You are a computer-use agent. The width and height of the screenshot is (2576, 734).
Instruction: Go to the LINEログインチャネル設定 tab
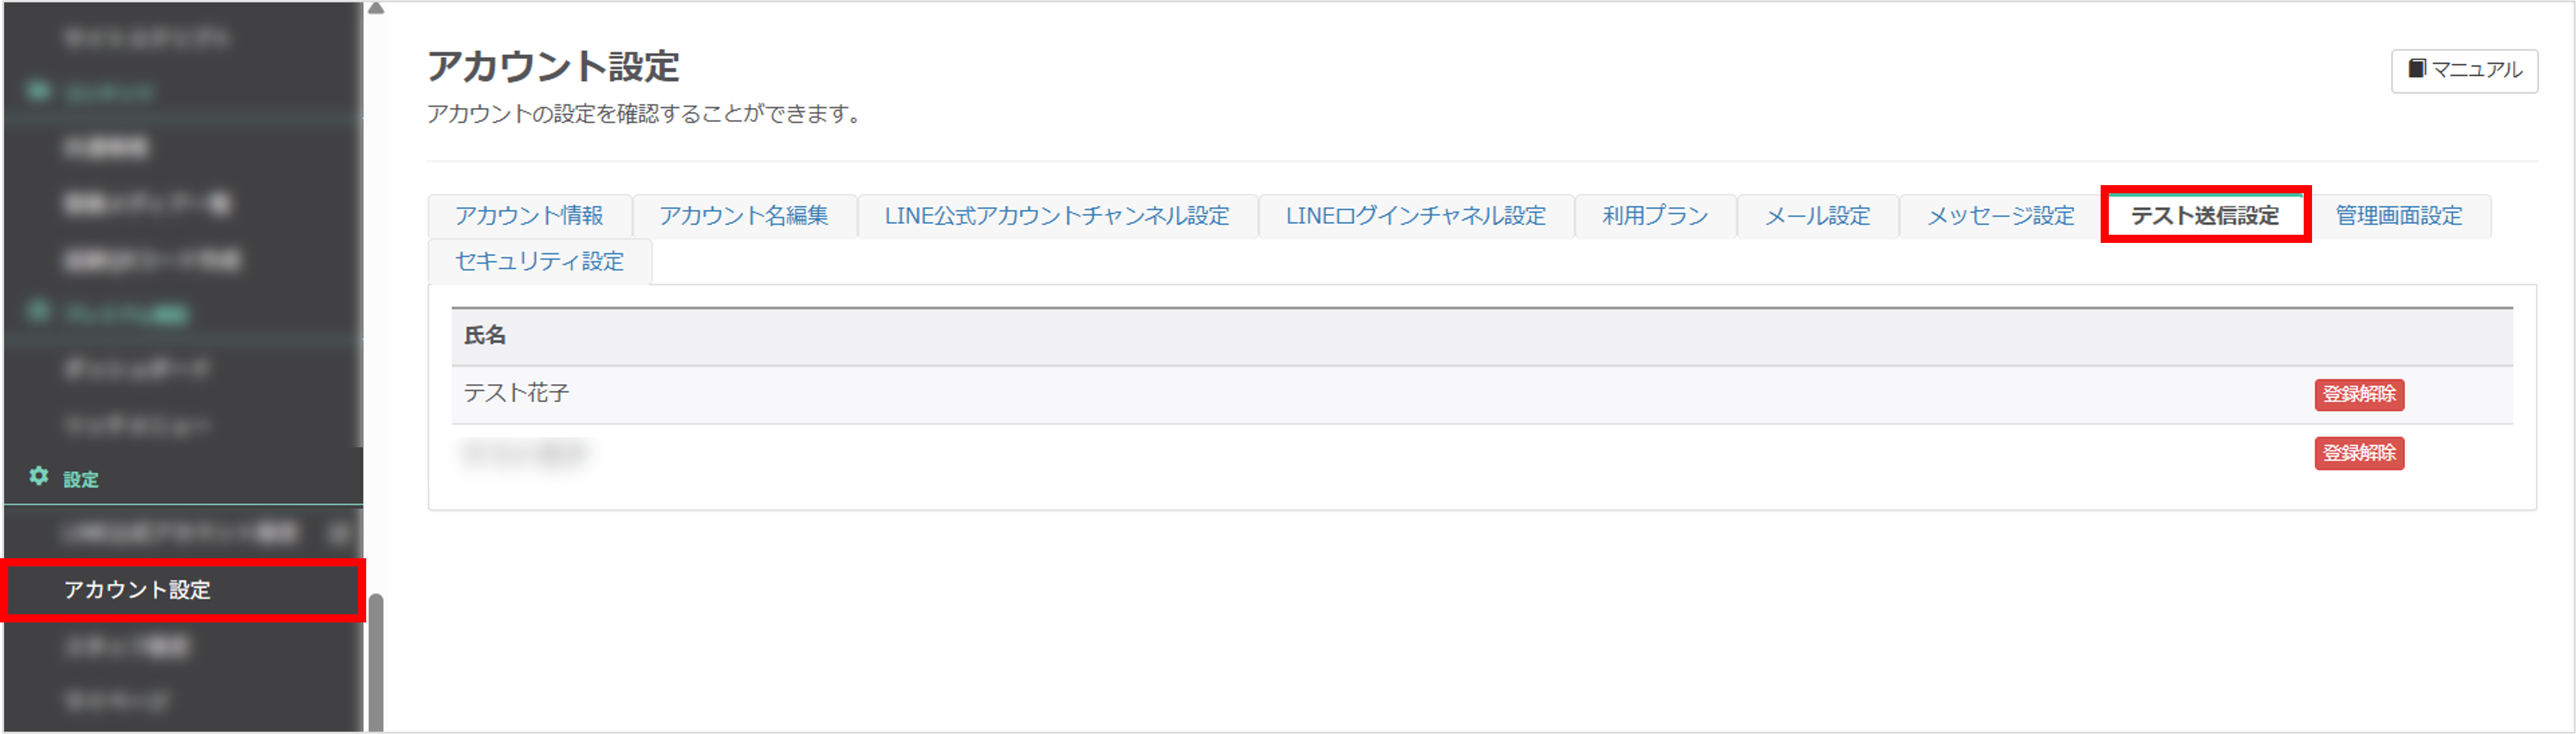click(1415, 216)
